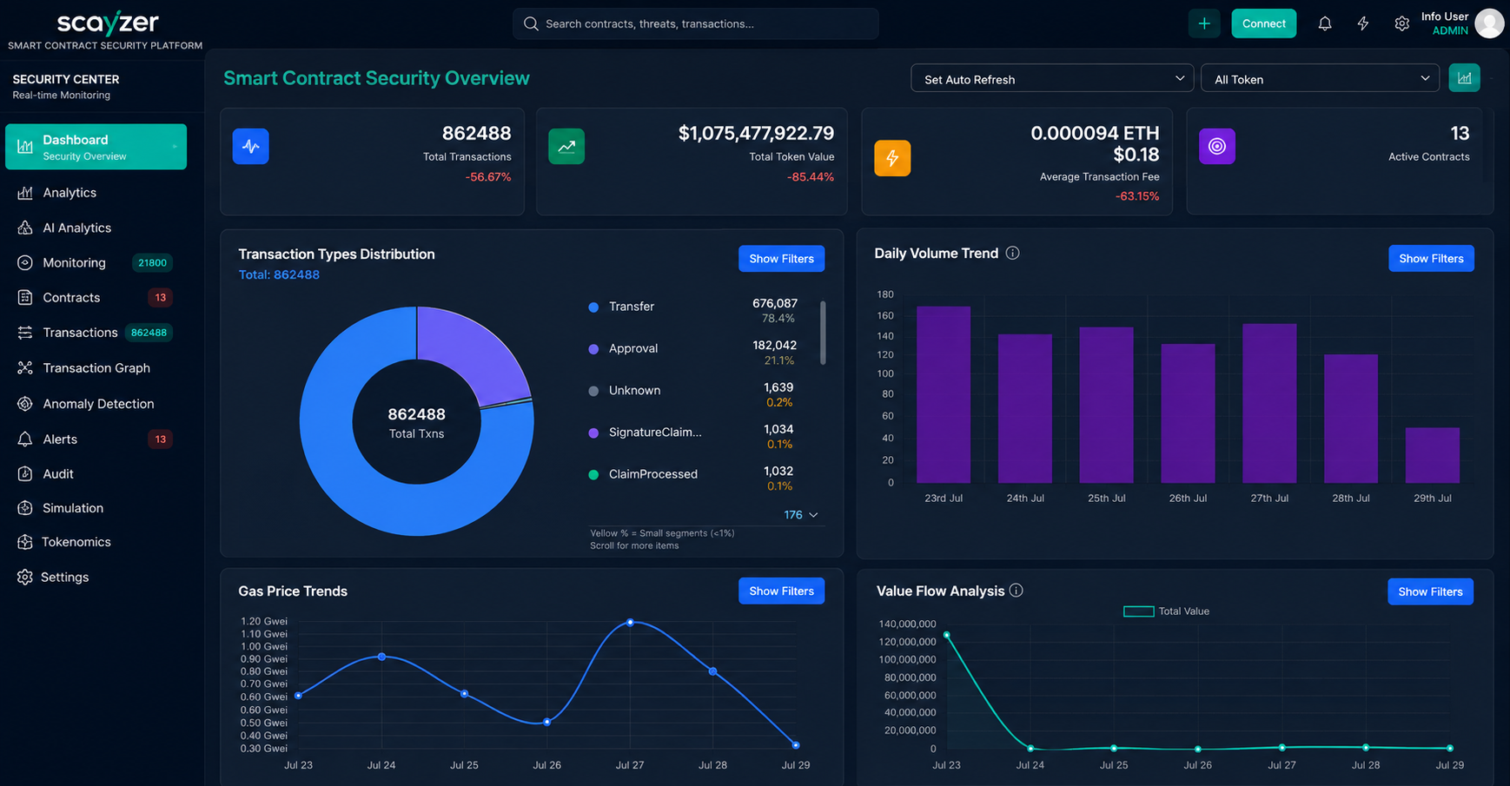Viewport: 1510px width, 786px height.
Task: Show filters for Value Flow Analysis
Action: tap(1430, 591)
